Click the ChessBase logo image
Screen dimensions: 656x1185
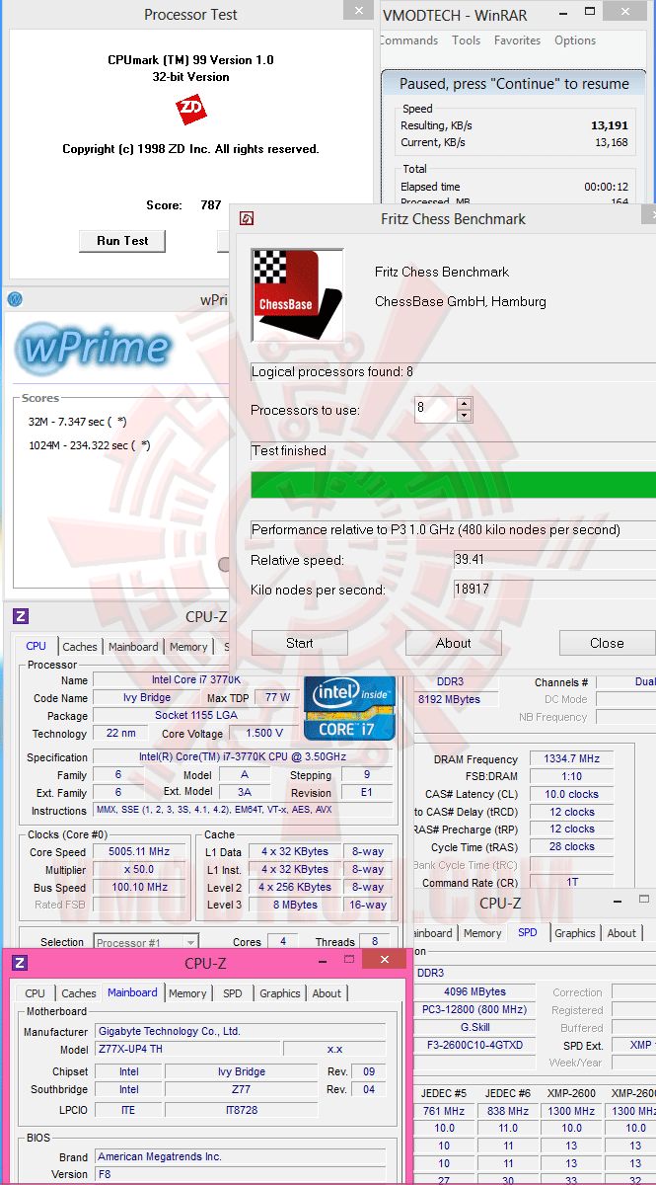tap(297, 294)
